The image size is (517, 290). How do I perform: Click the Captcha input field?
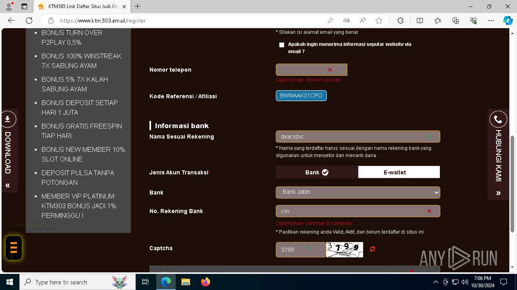tap(301, 250)
